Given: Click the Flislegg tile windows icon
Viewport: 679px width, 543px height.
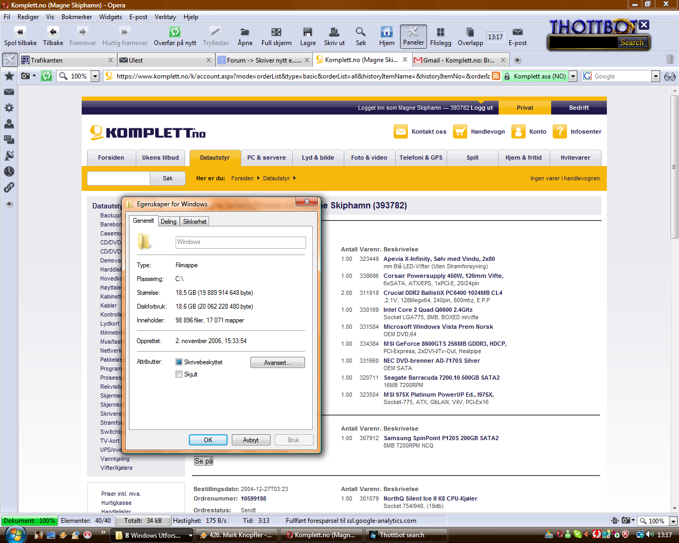Looking at the screenshot, I should 440,32.
